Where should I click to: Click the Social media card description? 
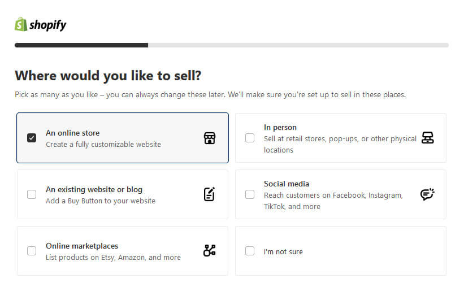point(333,201)
